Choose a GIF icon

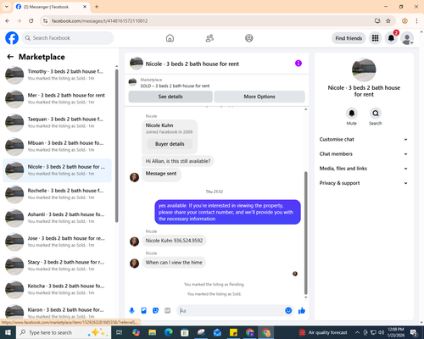pyautogui.click(x=168, y=311)
